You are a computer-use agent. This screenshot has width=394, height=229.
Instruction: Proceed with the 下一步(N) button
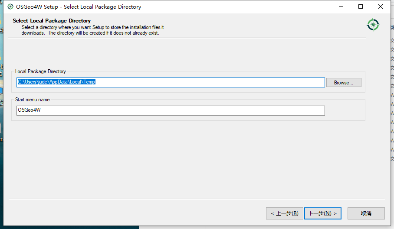coord(323,213)
